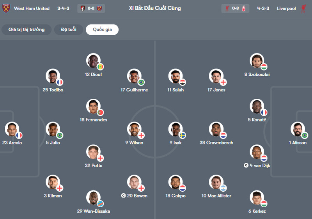Click Salah's Egypt flag icon

click(x=183, y=82)
